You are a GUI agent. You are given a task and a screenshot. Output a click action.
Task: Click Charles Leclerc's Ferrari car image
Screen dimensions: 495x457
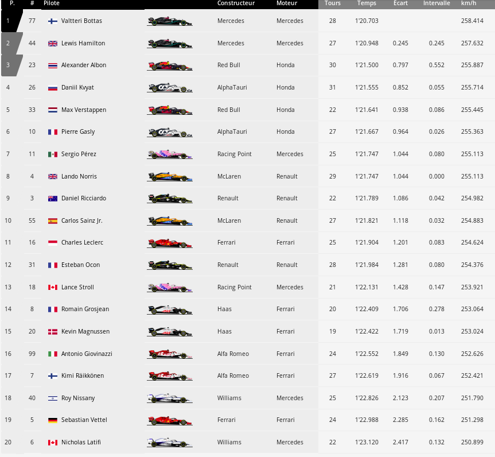pos(170,243)
